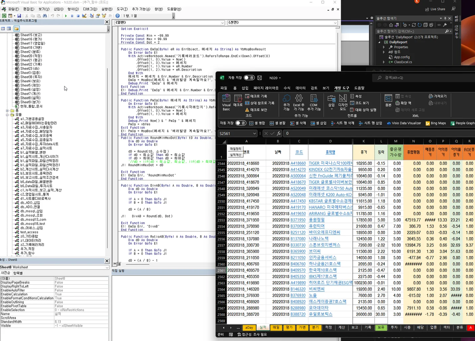Image resolution: width=475 pixels, height=341 pixels.
Task: Toggle 상대 참조로 기록 in ribbon
Action: [x=259, y=103]
